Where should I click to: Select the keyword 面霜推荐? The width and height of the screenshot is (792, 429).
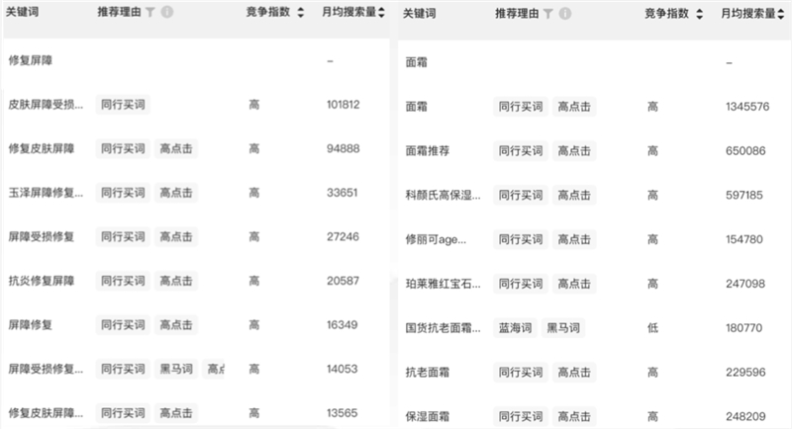(x=428, y=150)
